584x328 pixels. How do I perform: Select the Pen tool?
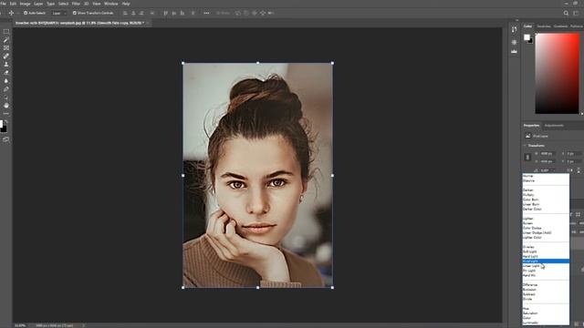[x=6, y=89]
